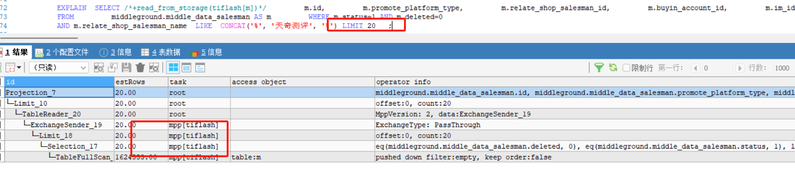Sort by the id column header
This screenshot has width=795, height=172.
pos(59,82)
